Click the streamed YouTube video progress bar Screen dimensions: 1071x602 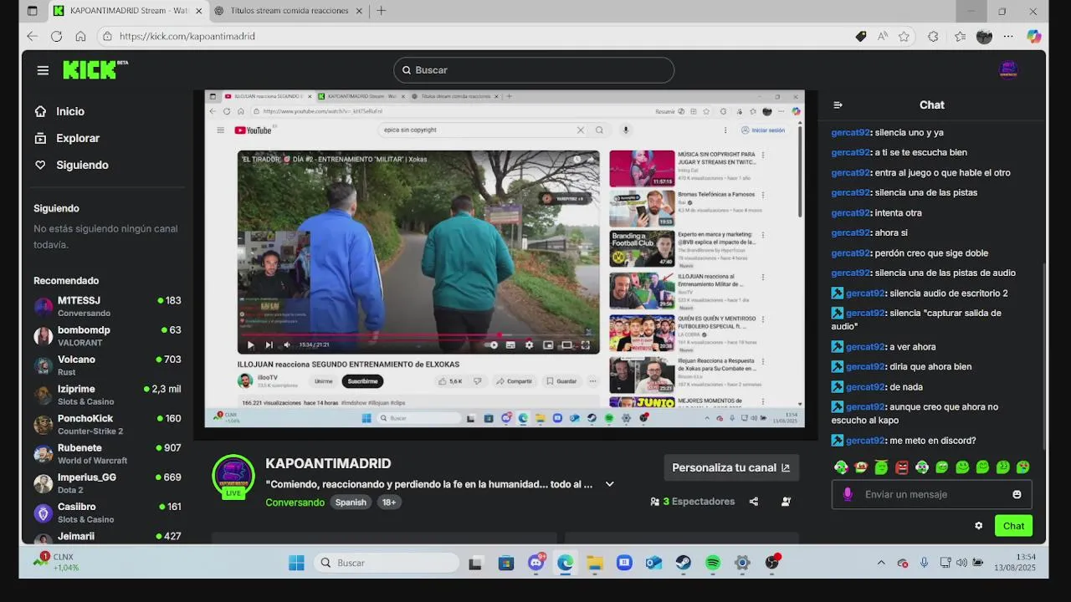pyautogui.click(x=418, y=335)
